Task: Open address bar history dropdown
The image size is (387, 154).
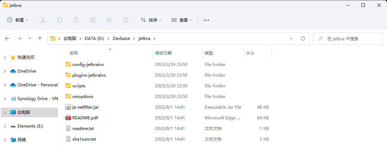Action: coord(291,38)
